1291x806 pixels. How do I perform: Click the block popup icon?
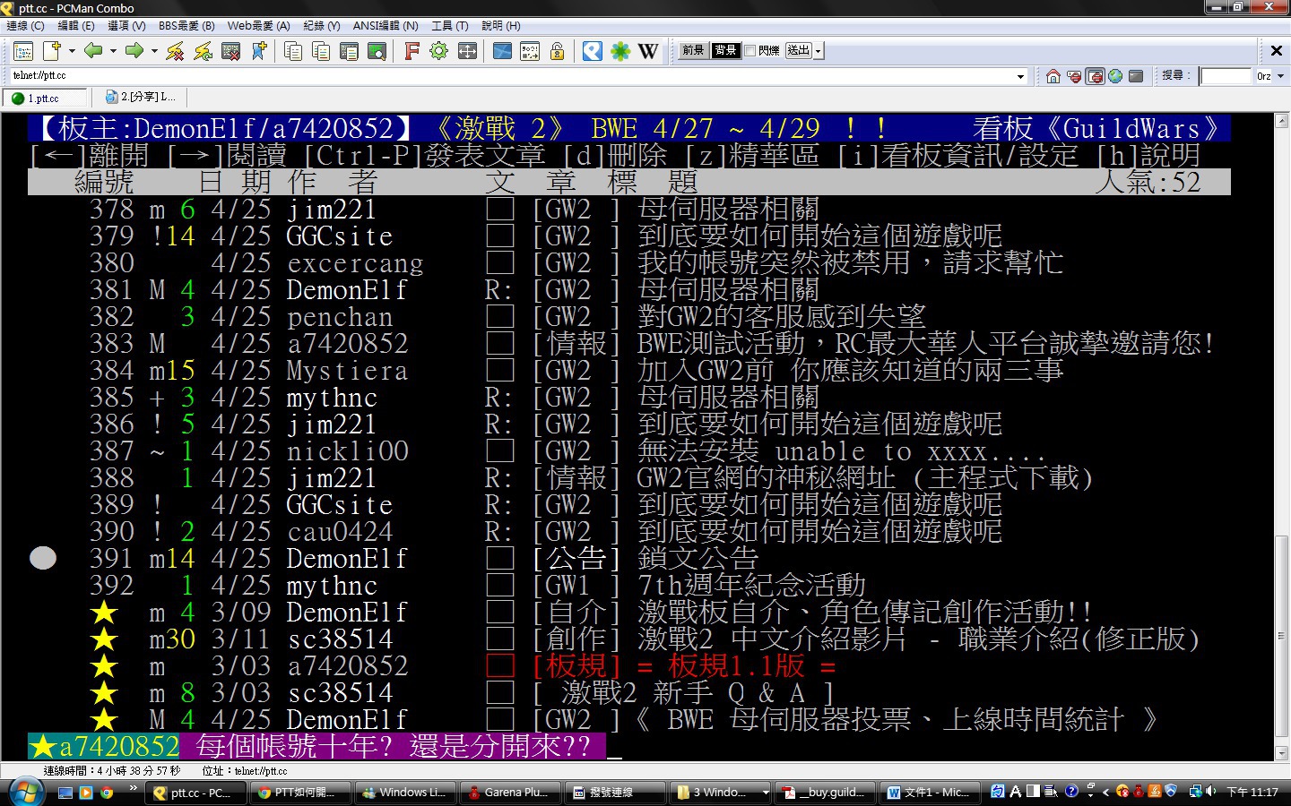pos(1074,76)
